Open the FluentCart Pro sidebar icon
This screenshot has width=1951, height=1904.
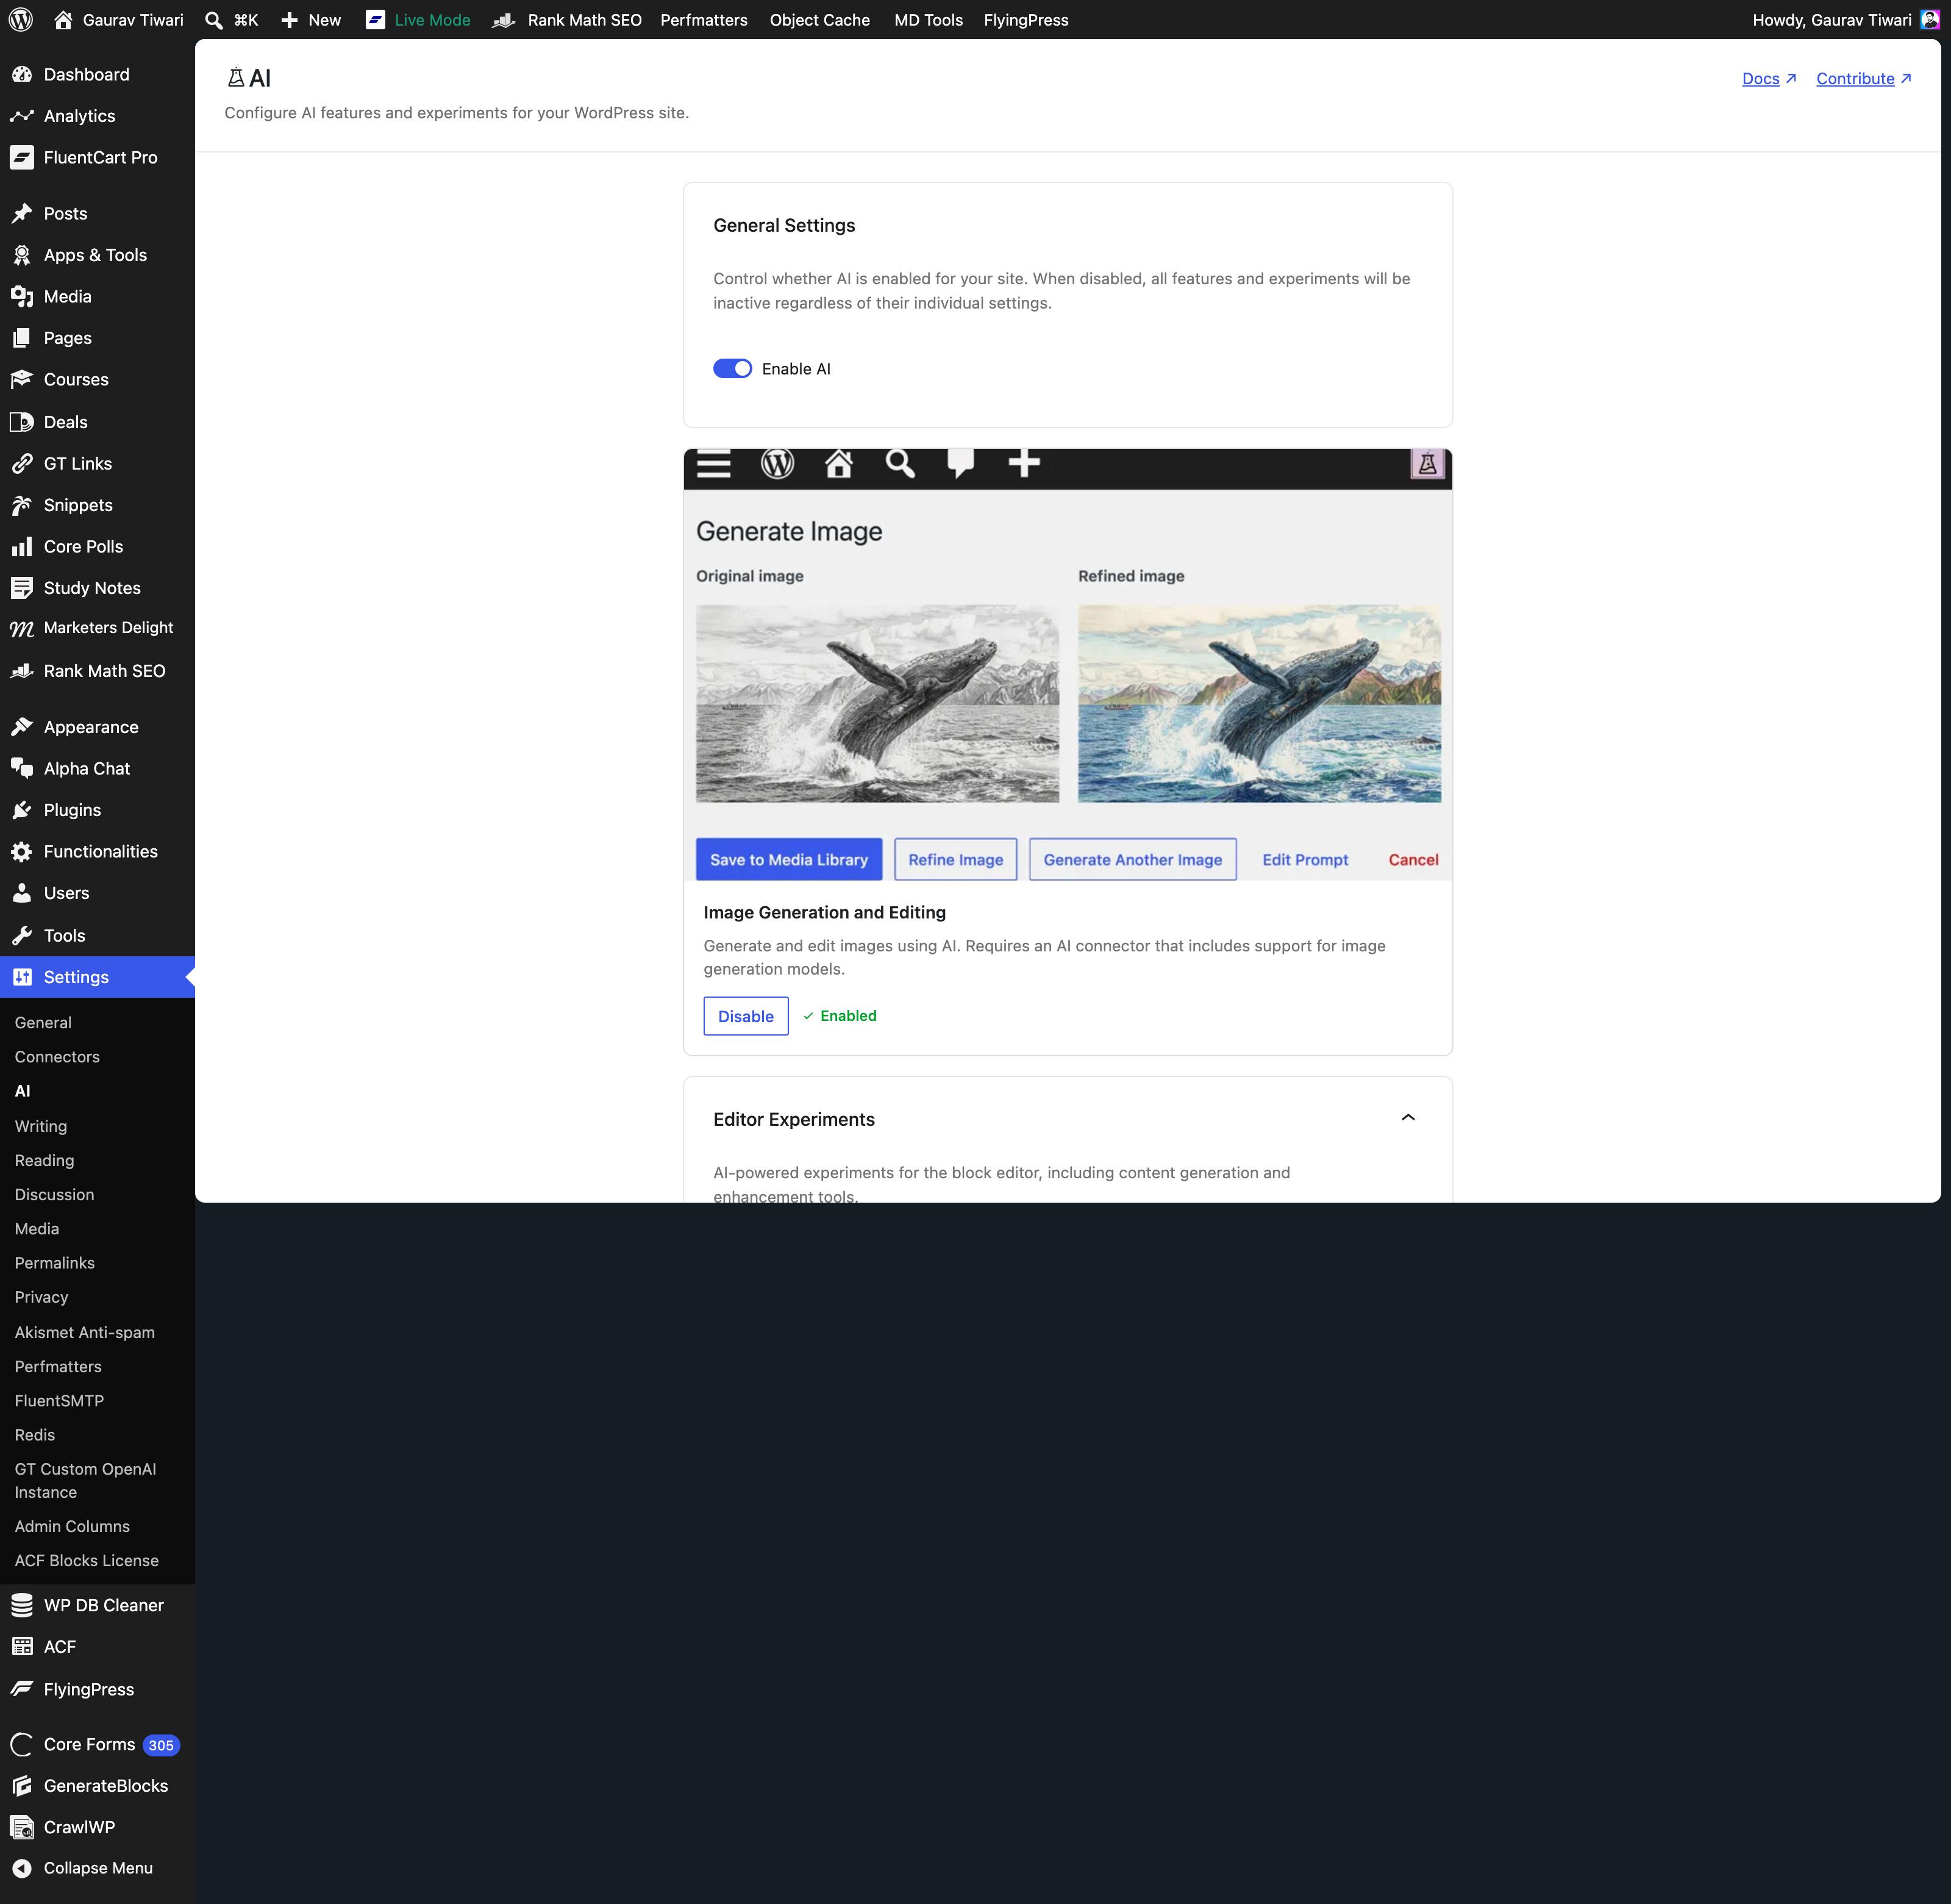pyautogui.click(x=22, y=158)
